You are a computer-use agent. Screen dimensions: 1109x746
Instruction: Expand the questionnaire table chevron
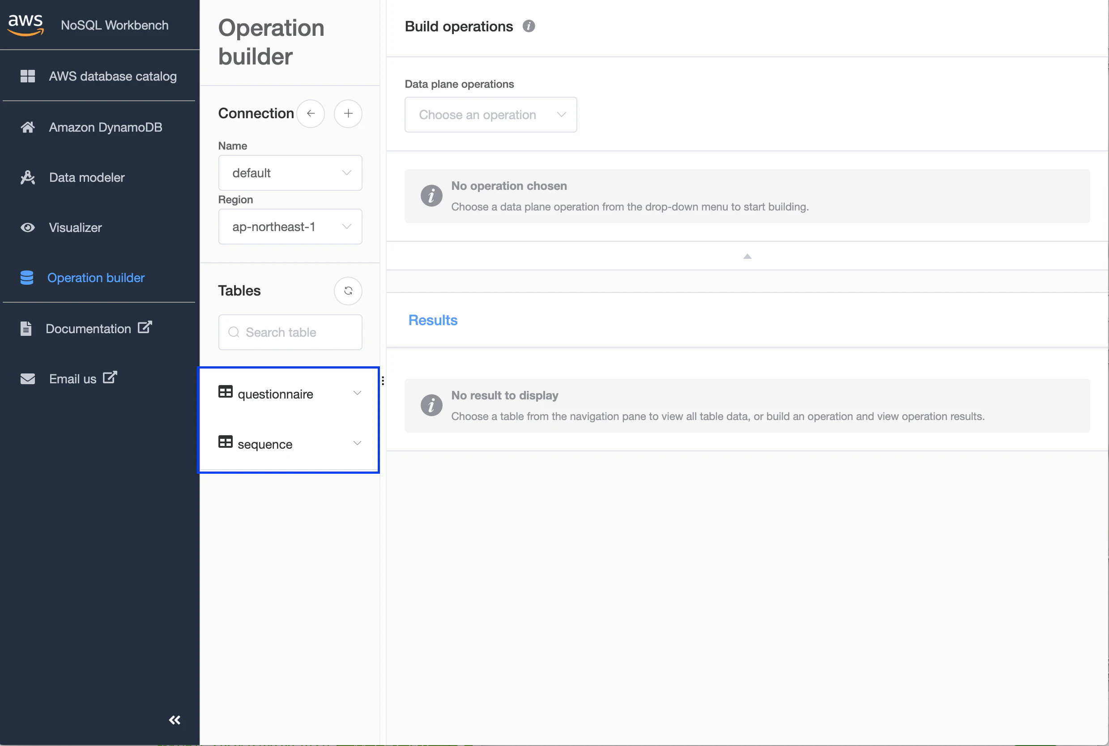(357, 393)
